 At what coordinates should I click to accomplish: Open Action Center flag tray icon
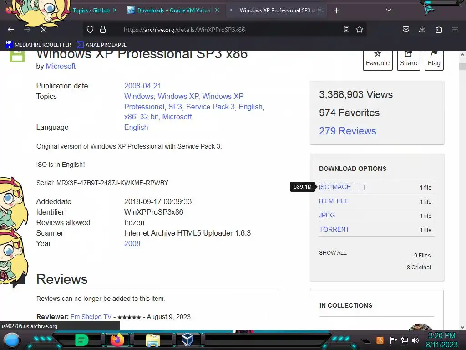pos(393,340)
